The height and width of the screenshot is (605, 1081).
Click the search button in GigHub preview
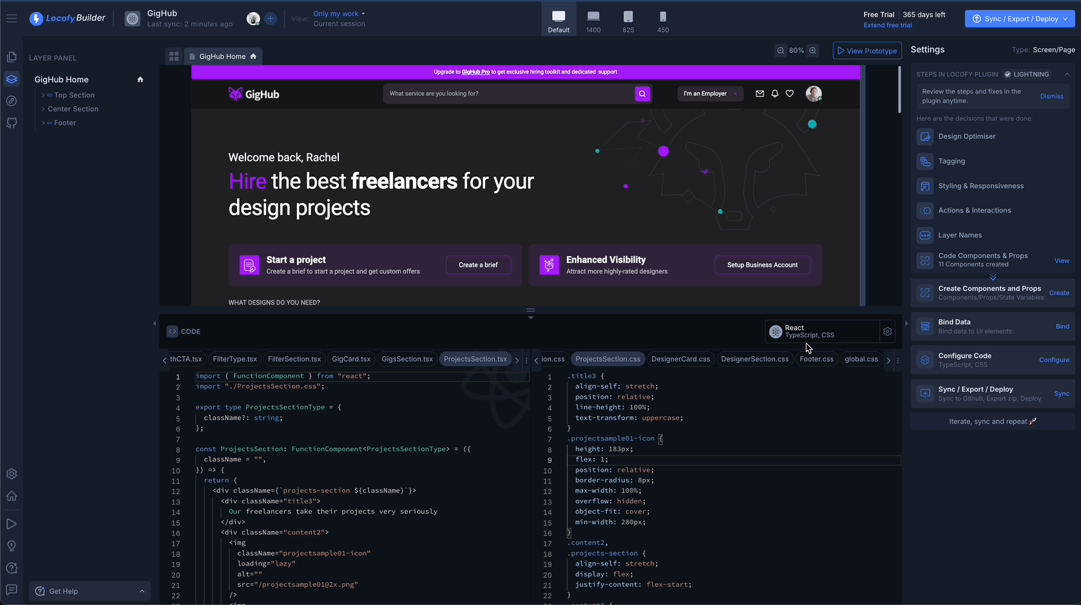pyautogui.click(x=642, y=94)
